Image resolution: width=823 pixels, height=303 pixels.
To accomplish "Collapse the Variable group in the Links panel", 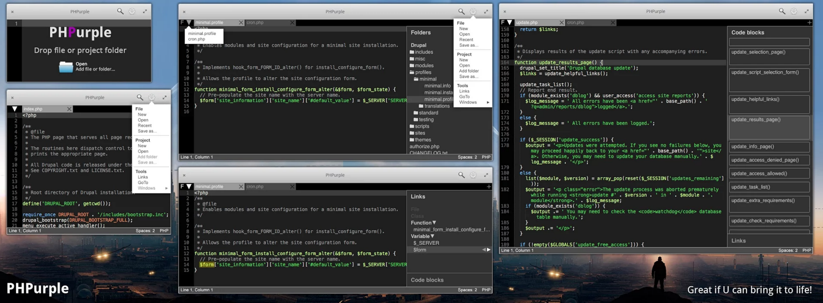I will (x=432, y=236).
